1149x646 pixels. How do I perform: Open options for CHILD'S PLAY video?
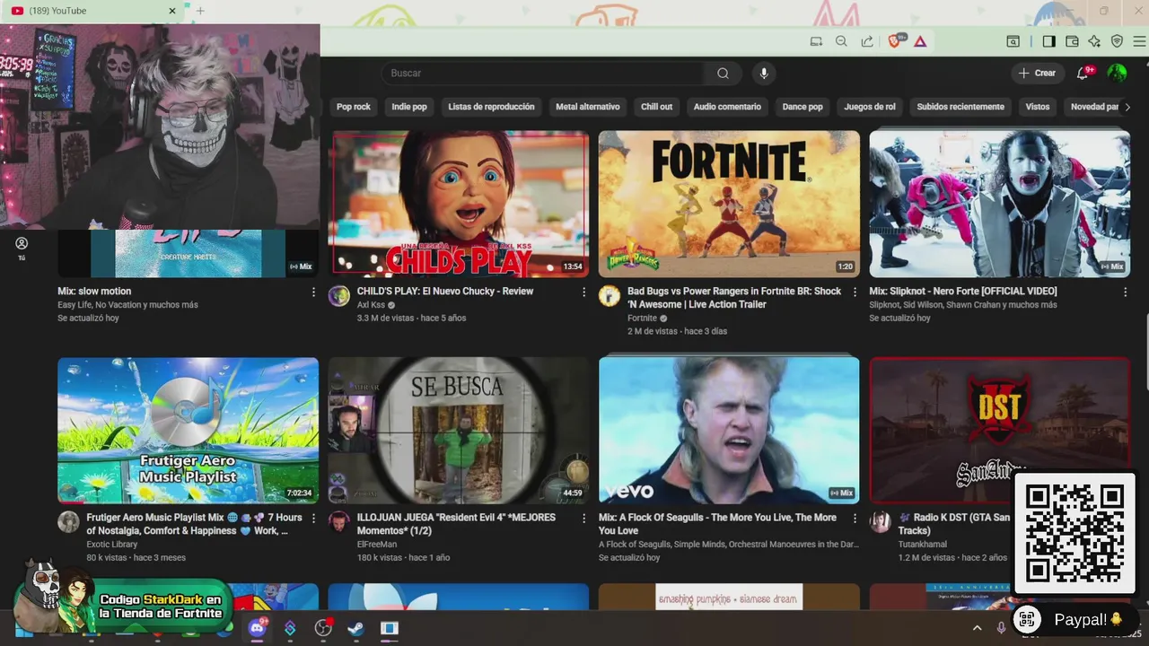click(x=583, y=292)
